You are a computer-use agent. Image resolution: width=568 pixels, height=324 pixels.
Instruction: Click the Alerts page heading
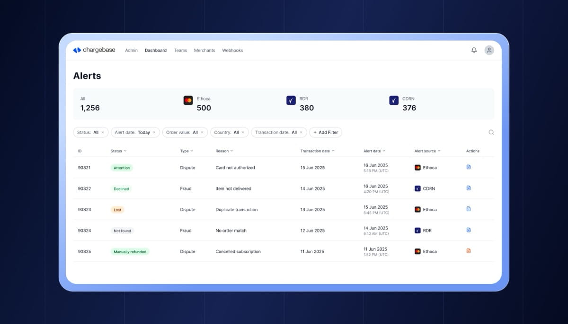tap(87, 76)
